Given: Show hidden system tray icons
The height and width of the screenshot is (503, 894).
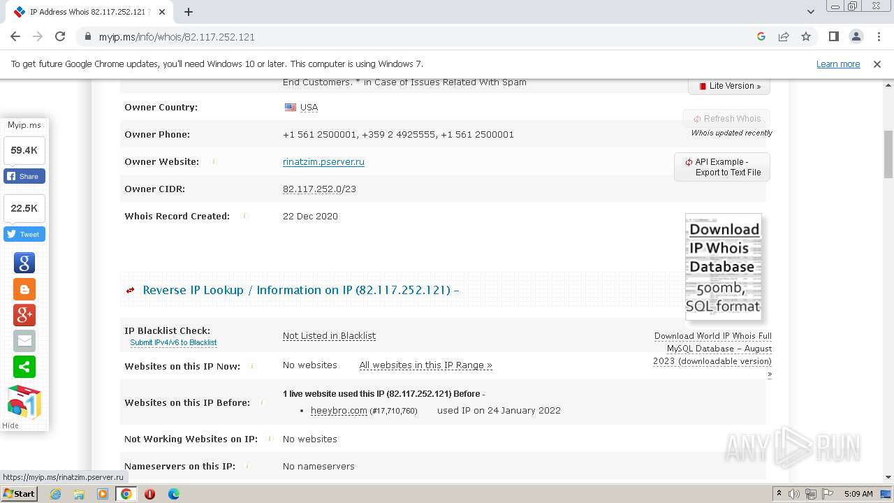Looking at the screenshot, I should (779, 494).
